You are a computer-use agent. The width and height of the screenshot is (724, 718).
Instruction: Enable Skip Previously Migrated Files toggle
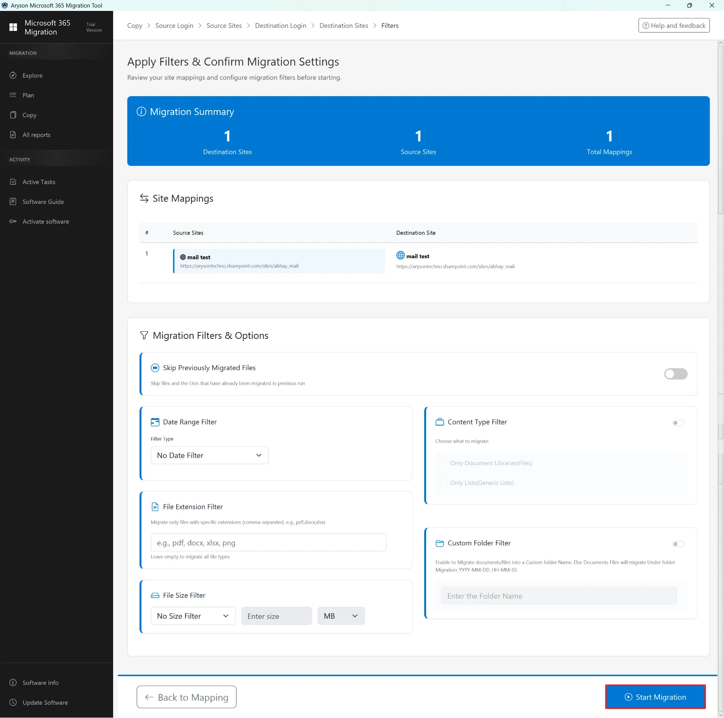(675, 374)
